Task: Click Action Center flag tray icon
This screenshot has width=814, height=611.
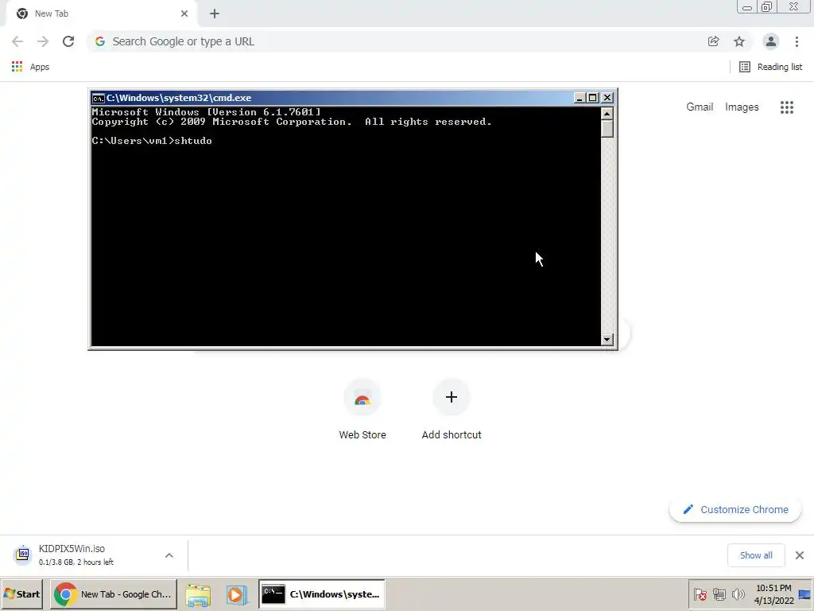Action: [x=700, y=593]
